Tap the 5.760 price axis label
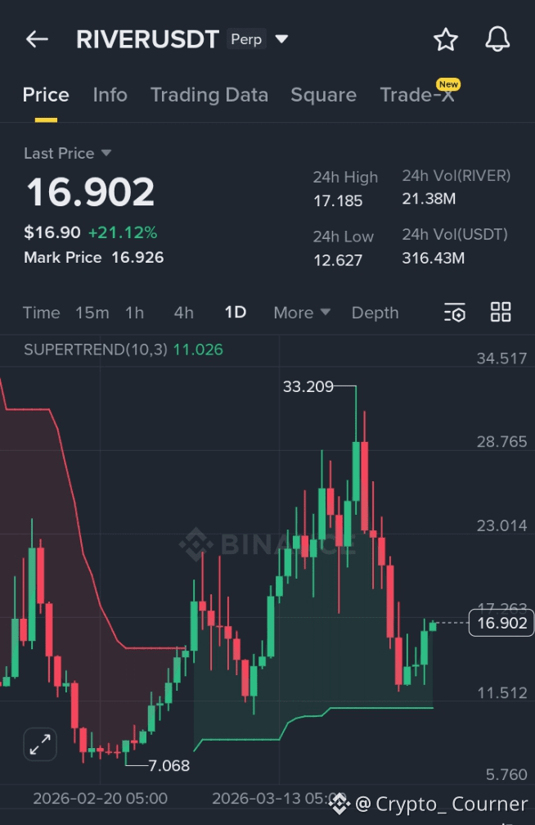This screenshot has width=535, height=825. 506,774
